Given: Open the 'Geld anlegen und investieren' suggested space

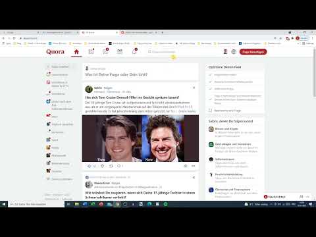Looking at the screenshot, I should pos(235,147).
